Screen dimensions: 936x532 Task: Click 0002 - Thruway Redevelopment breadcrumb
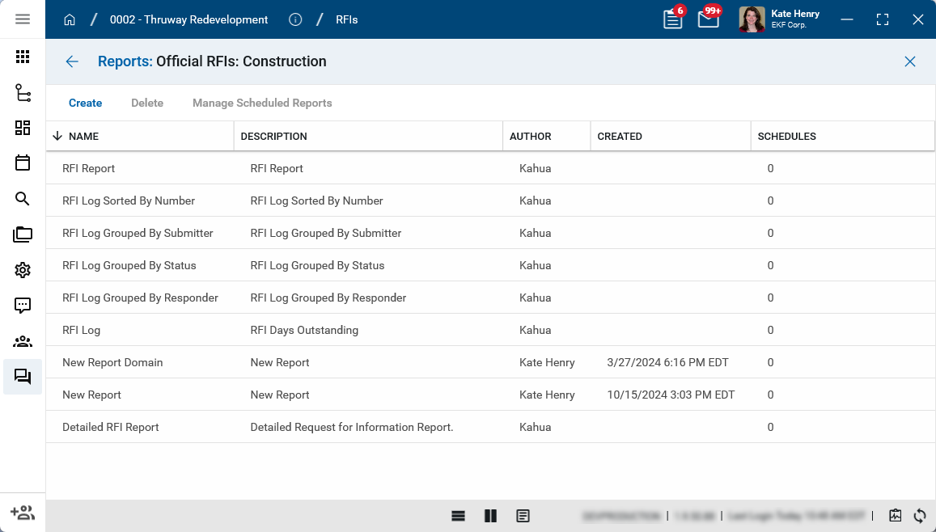(188, 19)
